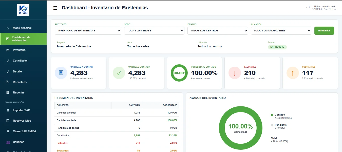
Task: Click the 4.90% de lo contado caption
Action: click(x=255, y=79)
